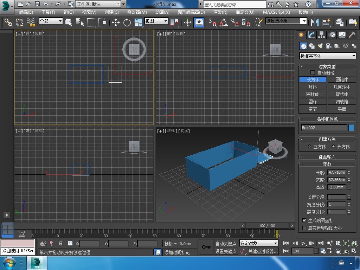Click the 自动关键点 button
Viewport: 360px width, 270px height.
point(226,244)
